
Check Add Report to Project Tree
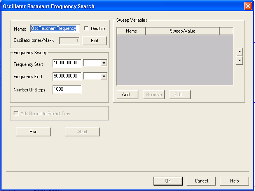click(16, 114)
